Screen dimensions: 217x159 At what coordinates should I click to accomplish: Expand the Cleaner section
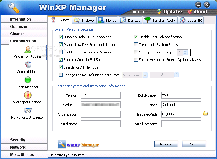24,34
